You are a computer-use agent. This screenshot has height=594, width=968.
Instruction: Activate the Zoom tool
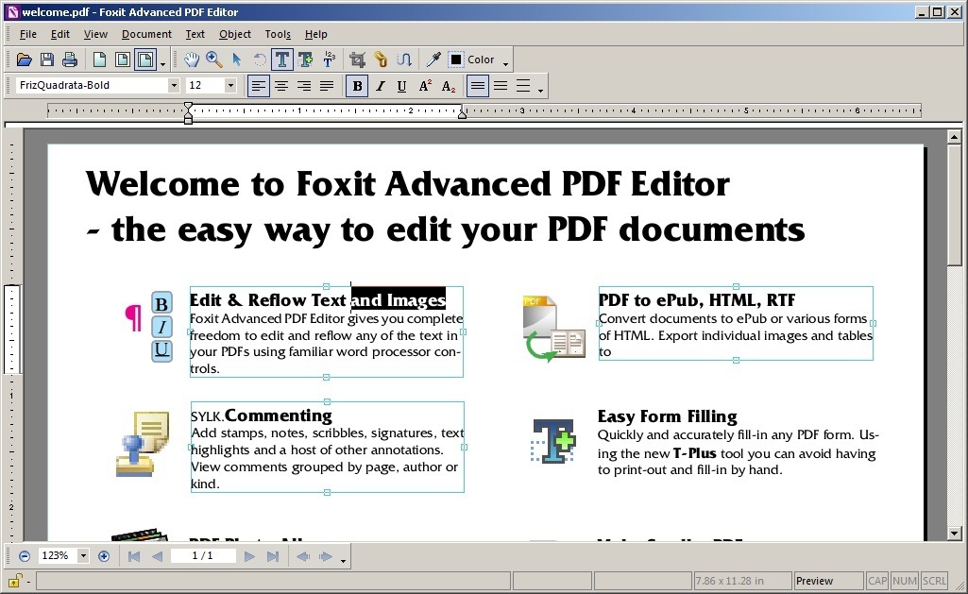pos(214,59)
